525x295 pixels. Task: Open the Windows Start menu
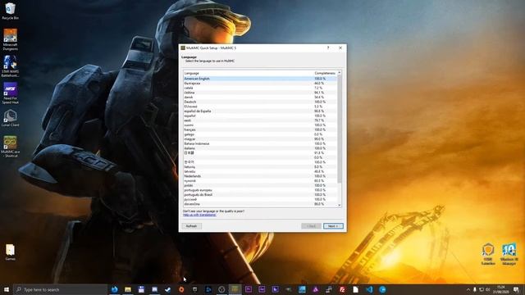coord(7,289)
